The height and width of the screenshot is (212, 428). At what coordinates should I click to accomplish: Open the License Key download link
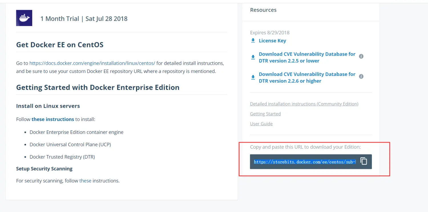[272, 41]
